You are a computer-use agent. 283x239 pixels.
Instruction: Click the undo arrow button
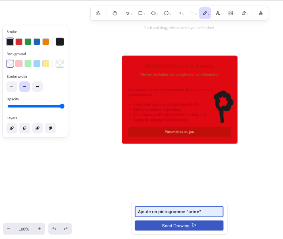pyautogui.click(x=54, y=229)
